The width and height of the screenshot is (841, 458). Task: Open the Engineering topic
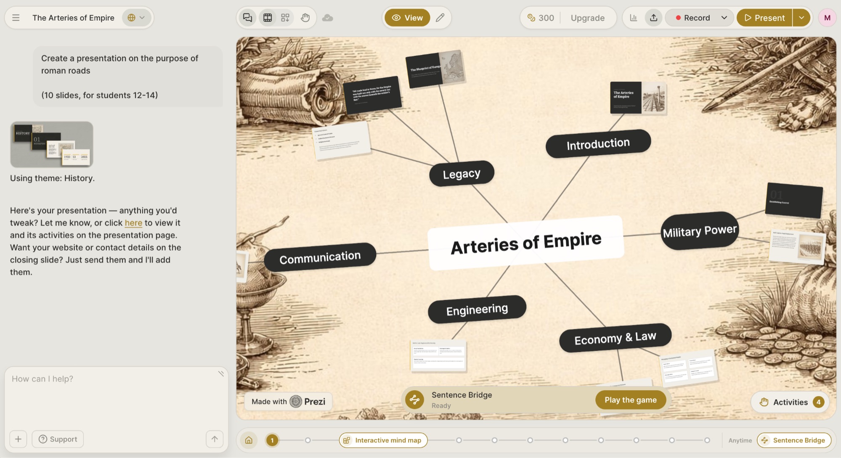click(477, 310)
